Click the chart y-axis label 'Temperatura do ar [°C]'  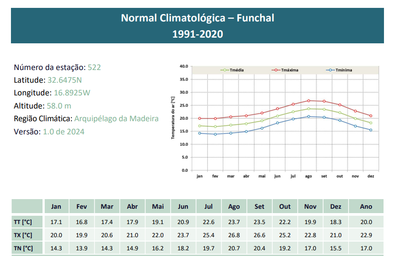[173, 118]
